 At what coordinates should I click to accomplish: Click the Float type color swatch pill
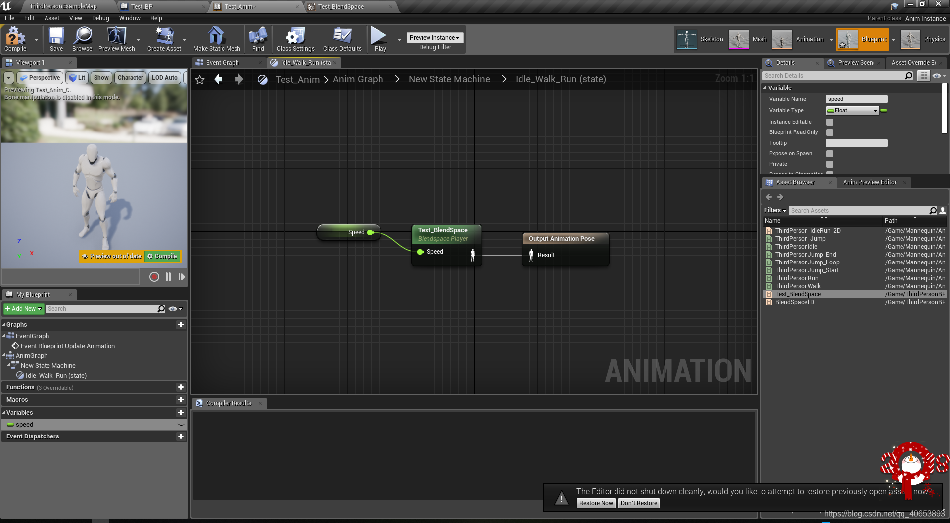tap(884, 111)
